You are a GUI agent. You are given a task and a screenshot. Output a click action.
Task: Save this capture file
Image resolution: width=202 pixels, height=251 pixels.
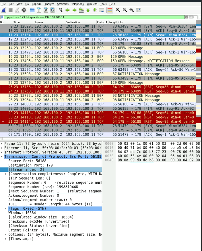(39, 10)
